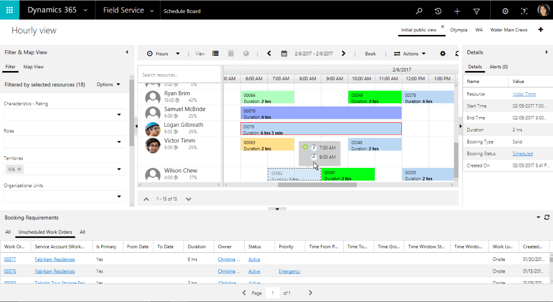Open the Alerts (0) tab
Viewport: 553px width, 302px height.
click(x=498, y=67)
